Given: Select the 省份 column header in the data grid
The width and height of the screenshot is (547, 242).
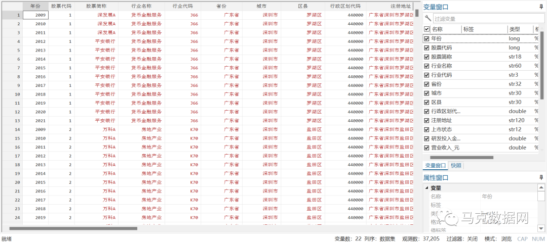Looking at the screenshot, I should coord(221,6).
